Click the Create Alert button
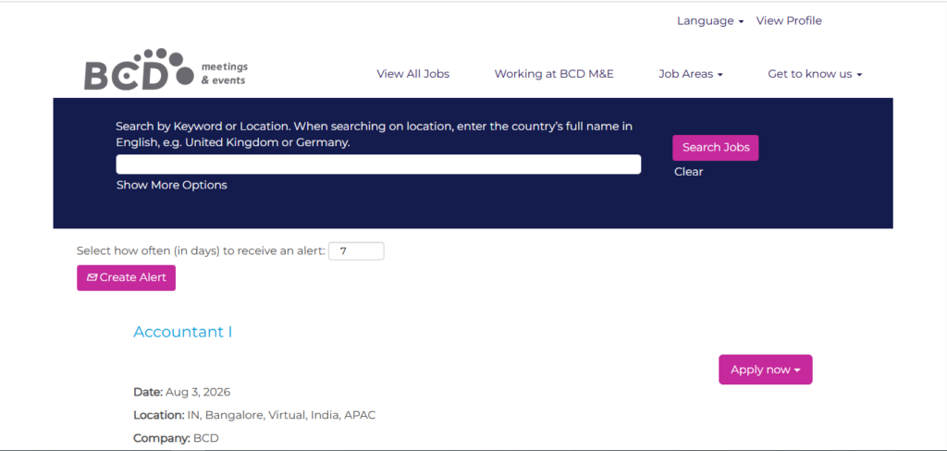947x451 pixels. click(x=126, y=278)
